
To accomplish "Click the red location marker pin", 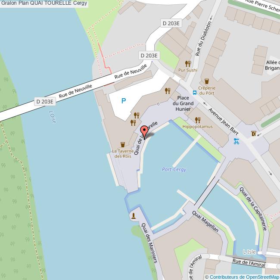I will [144, 132].
